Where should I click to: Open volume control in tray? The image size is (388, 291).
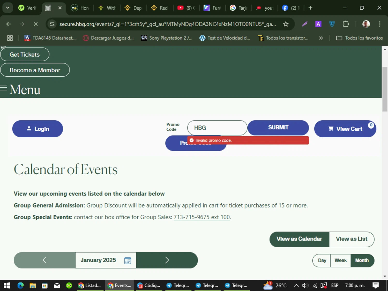(x=305, y=285)
